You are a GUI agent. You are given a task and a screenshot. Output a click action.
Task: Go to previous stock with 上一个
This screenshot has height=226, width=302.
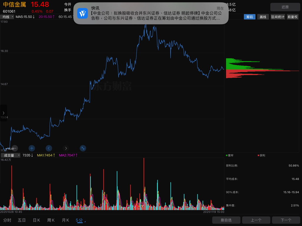click(x=256, y=220)
